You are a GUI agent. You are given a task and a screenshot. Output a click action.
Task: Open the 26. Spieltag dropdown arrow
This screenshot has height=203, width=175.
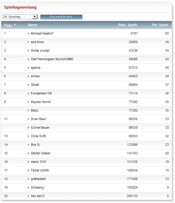35,17
